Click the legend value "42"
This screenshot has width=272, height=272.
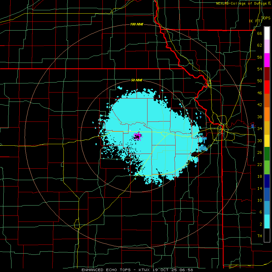260,105
